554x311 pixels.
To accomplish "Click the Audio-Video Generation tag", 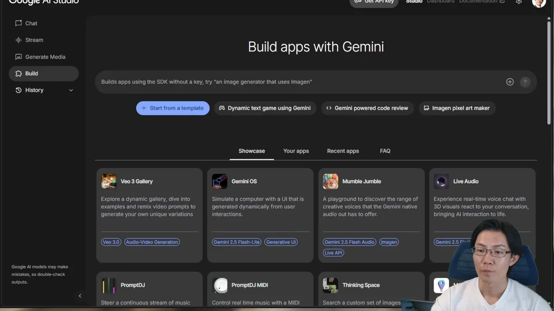I will tap(152, 242).
